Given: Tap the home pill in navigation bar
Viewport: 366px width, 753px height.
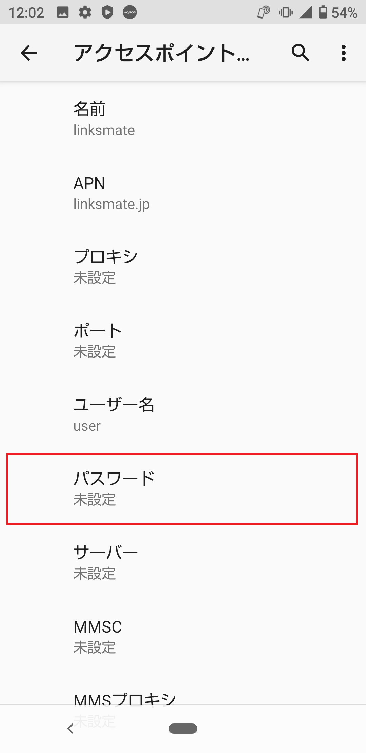Looking at the screenshot, I should [x=183, y=728].
